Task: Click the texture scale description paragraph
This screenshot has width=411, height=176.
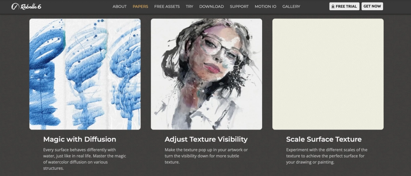Action: [327, 156]
